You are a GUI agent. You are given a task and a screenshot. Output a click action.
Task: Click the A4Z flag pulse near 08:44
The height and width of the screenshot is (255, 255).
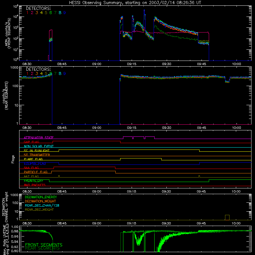[x=59, y=177]
